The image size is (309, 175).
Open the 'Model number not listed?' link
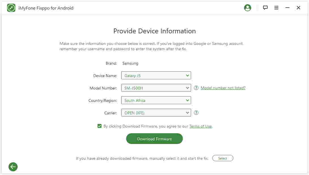223,88
